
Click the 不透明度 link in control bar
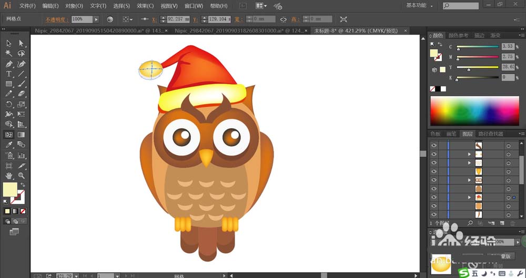(x=57, y=19)
